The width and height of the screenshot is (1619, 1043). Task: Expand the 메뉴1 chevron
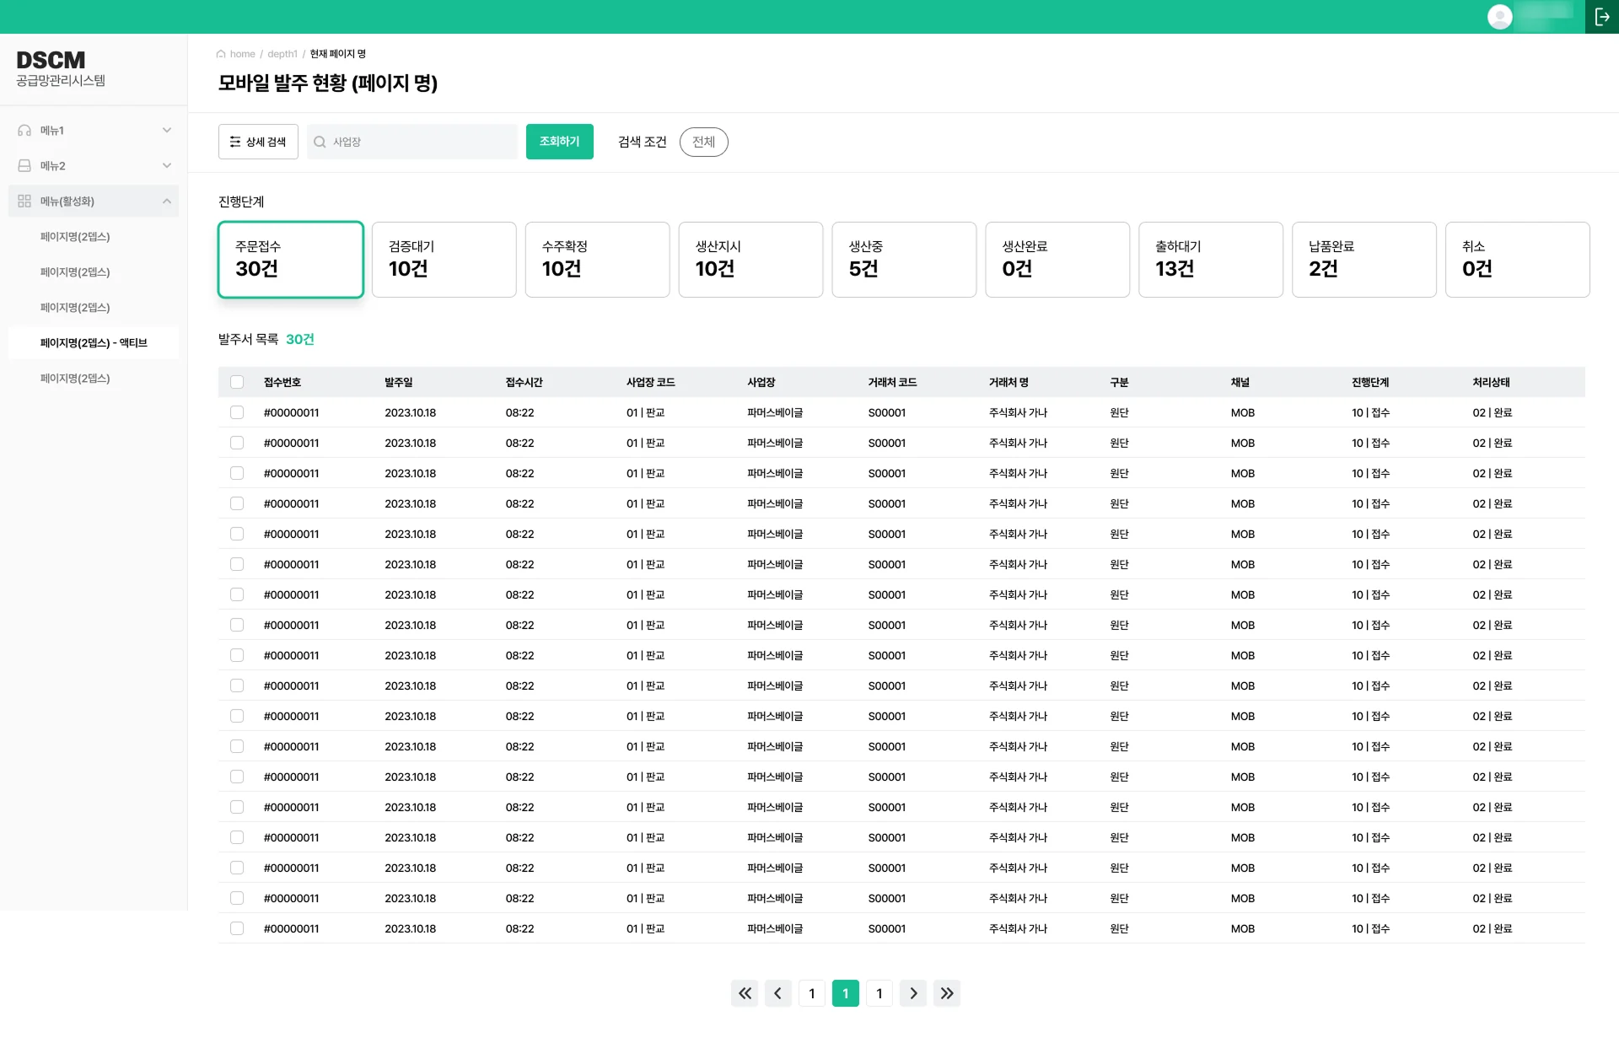coord(167,131)
